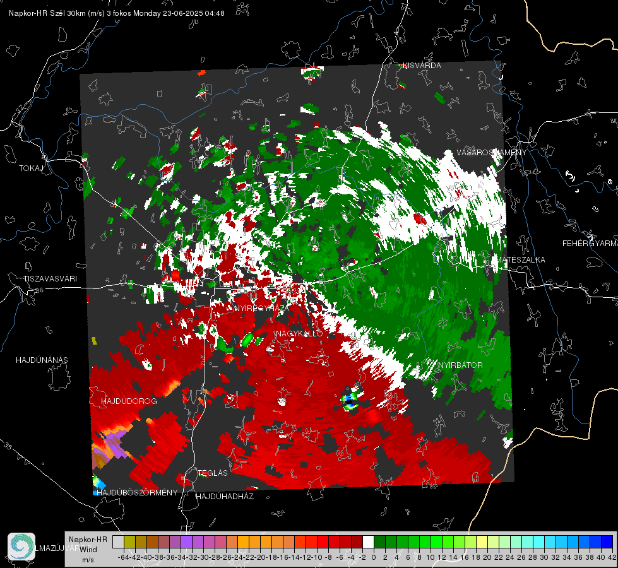This screenshot has height=568, width=618.
Task: Select the FEHÉRGYARMAT label at the right edge
Action: pos(590,244)
